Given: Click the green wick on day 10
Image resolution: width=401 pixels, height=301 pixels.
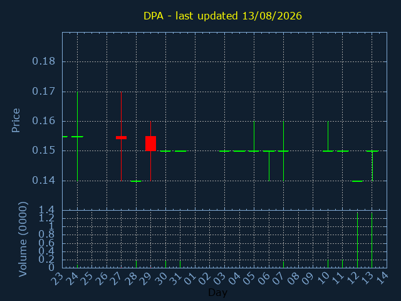Looking at the screenshot, I should pyautogui.click(x=328, y=136).
